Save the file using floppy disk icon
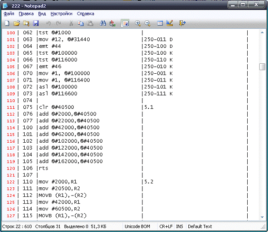268x232 pixels. point(36,23)
